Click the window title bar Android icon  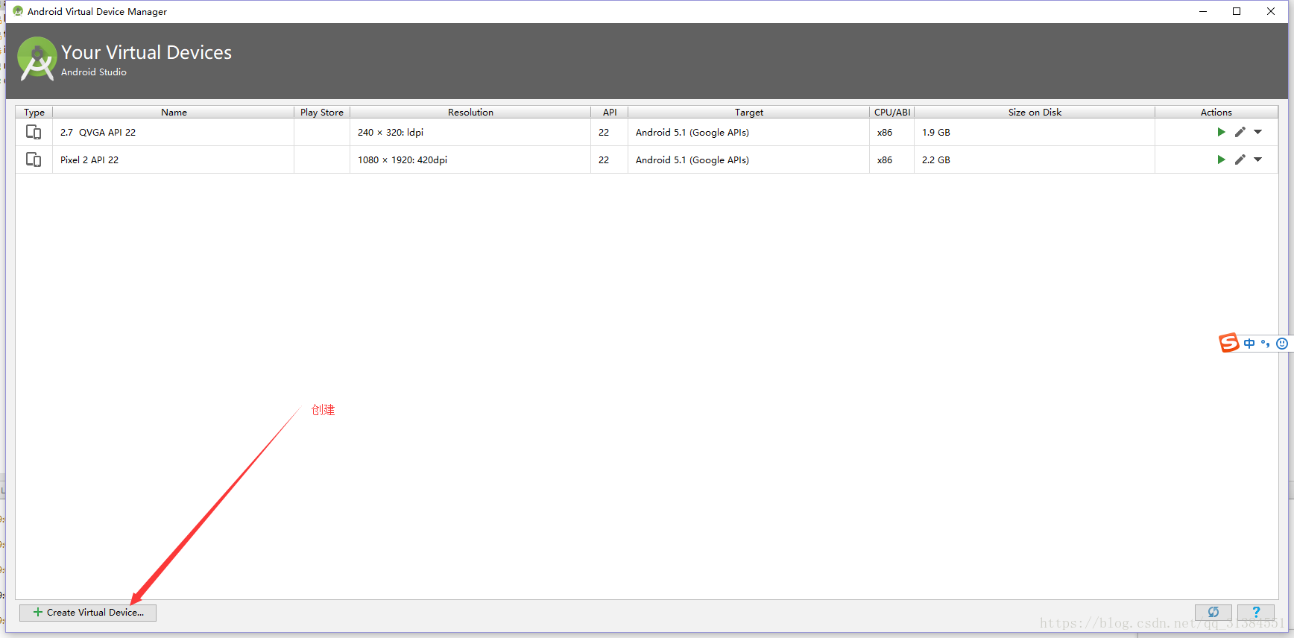click(x=18, y=11)
